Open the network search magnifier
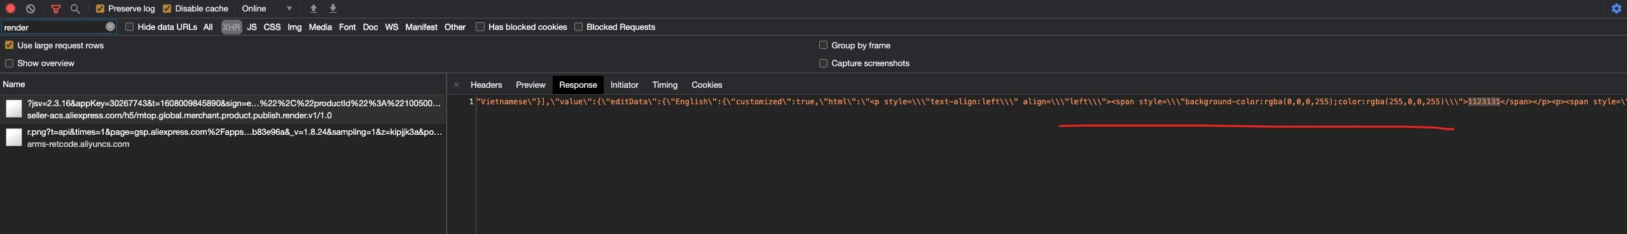 coord(75,8)
